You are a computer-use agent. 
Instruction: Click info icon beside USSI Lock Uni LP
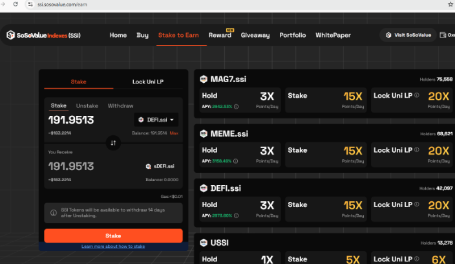[x=417, y=259]
